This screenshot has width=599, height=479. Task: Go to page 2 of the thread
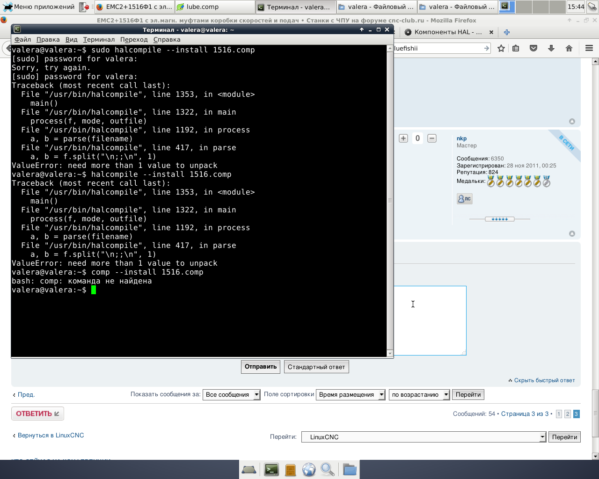tap(567, 414)
